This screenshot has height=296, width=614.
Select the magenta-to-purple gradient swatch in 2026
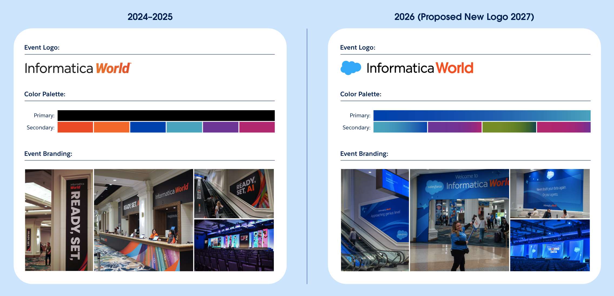564,127
